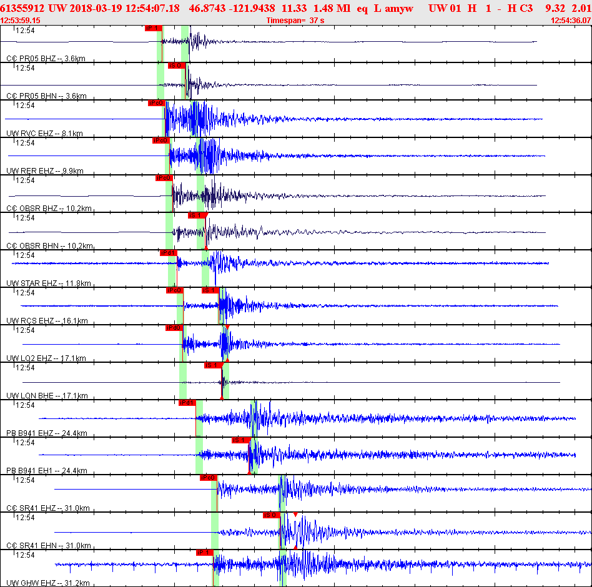Select the iPd1 pick flag on B941 EHZ

pos(187,403)
